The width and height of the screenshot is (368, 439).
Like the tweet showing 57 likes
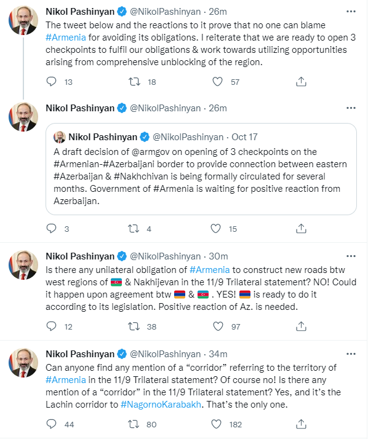[217, 82]
